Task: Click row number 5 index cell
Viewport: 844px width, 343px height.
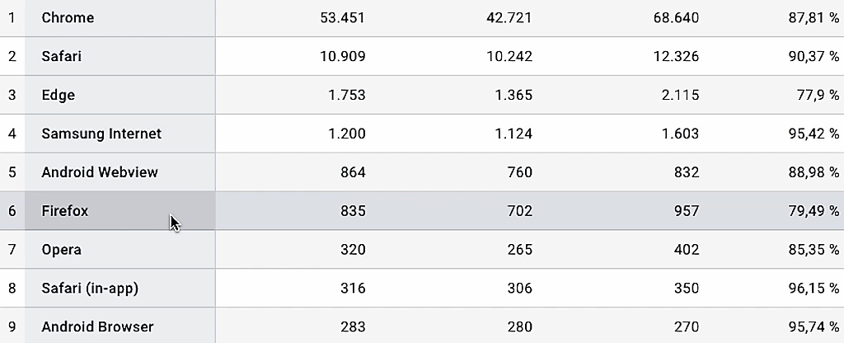Action: 12,172
